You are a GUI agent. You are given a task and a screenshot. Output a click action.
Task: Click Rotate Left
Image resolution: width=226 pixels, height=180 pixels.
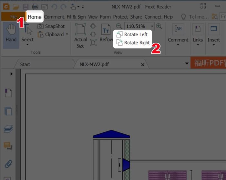(x=132, y=34)
